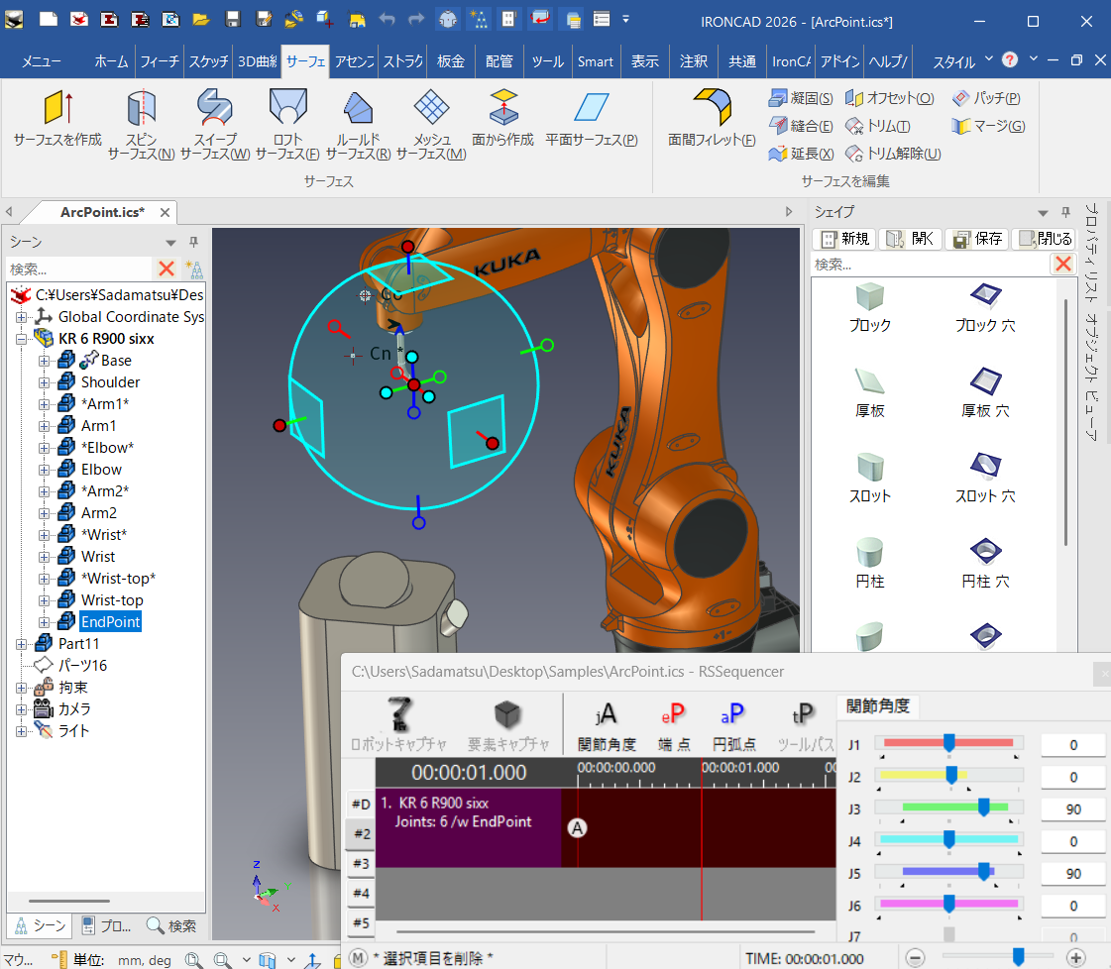The image size is (1111, 969).
Task: Click the ロボットキャプチャ (Robot Capture) icon
Action: [x=399, y=724]
